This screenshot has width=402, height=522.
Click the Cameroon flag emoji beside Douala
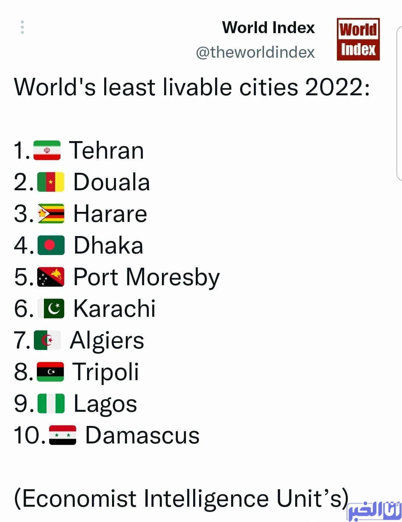(x=51, y=182)
